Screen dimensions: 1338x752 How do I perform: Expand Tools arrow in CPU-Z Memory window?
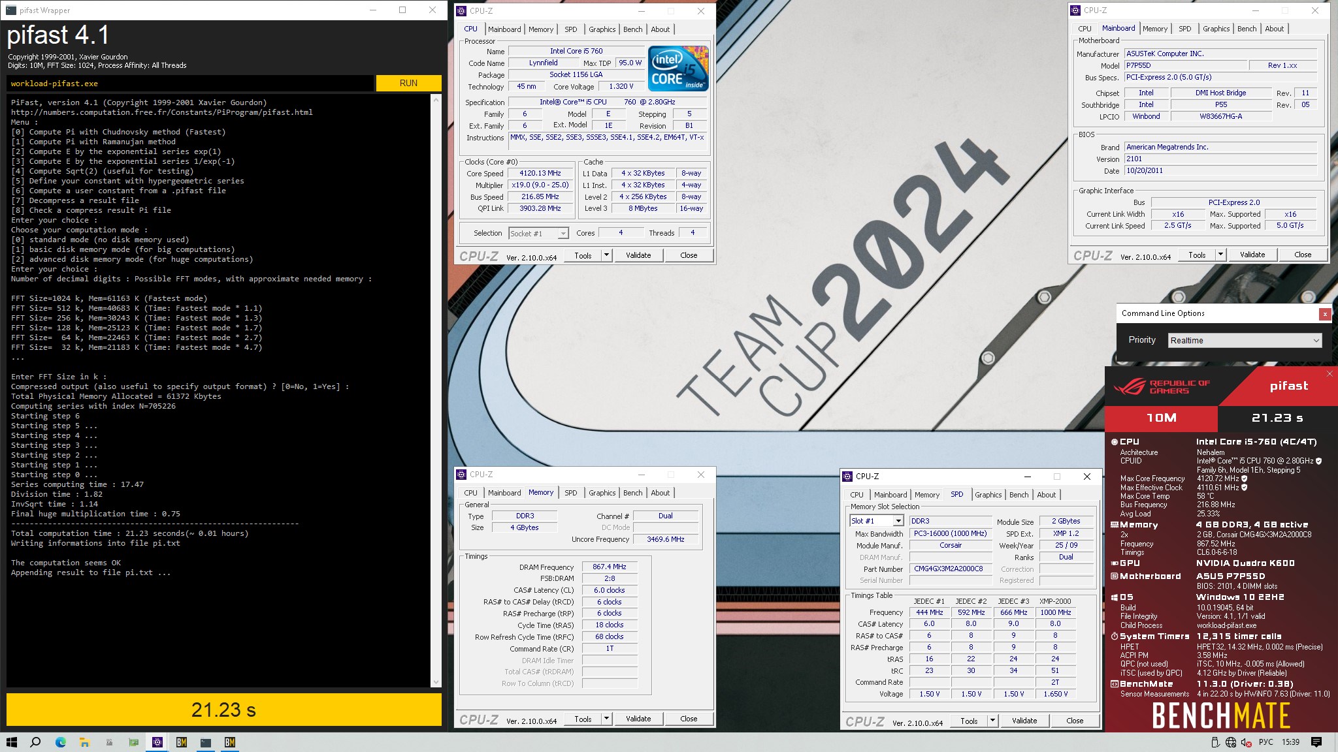[x=606, y=719]
